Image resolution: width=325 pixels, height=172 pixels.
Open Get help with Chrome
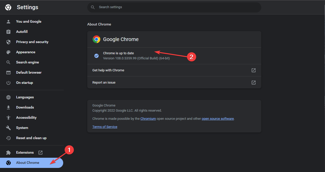(x=174, y=70)
